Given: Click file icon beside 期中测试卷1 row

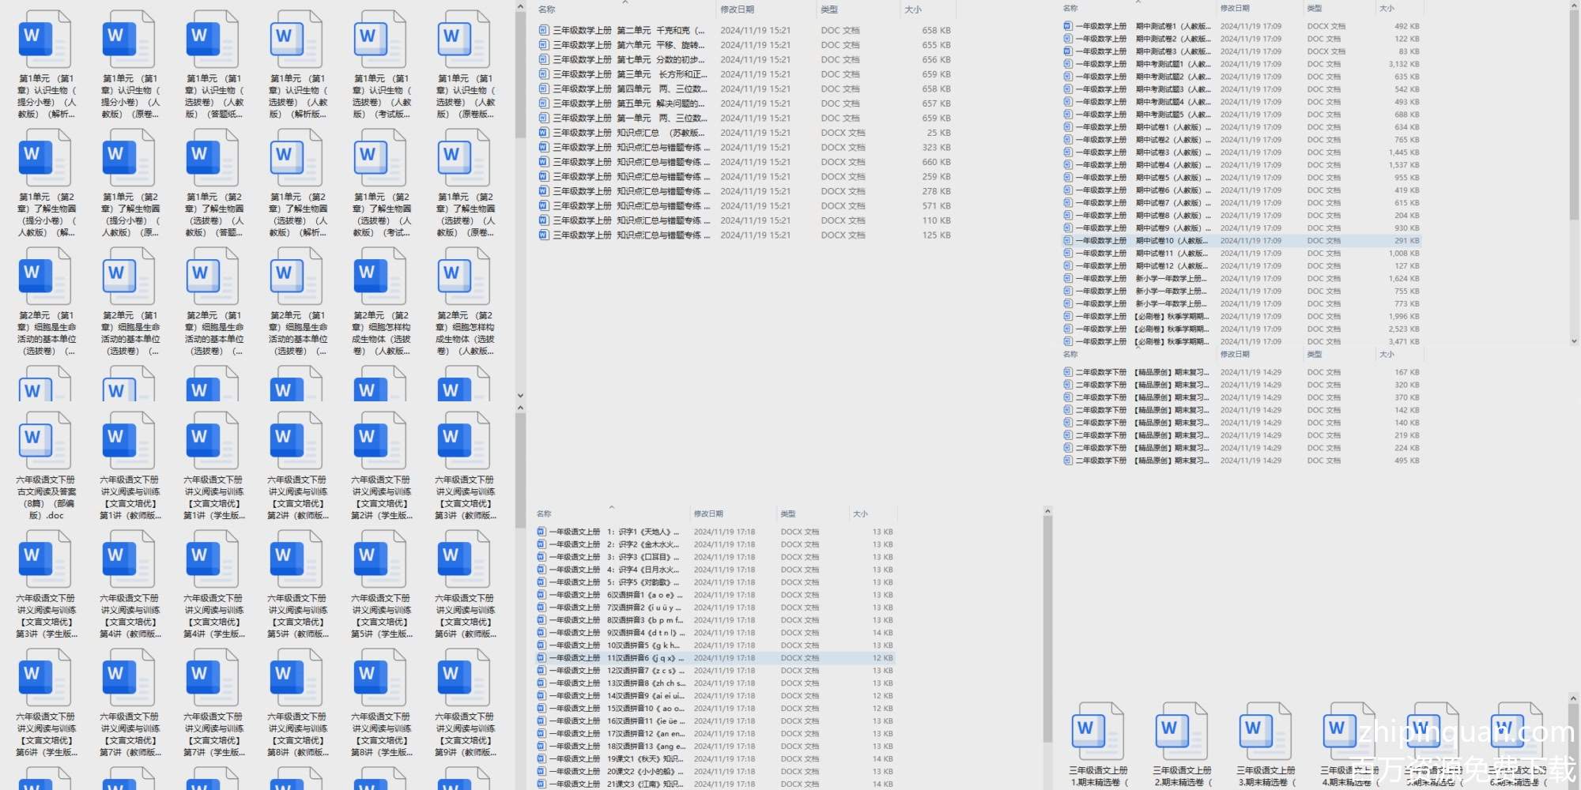Looking at the screenshot, I should (x=1068, y=26).
